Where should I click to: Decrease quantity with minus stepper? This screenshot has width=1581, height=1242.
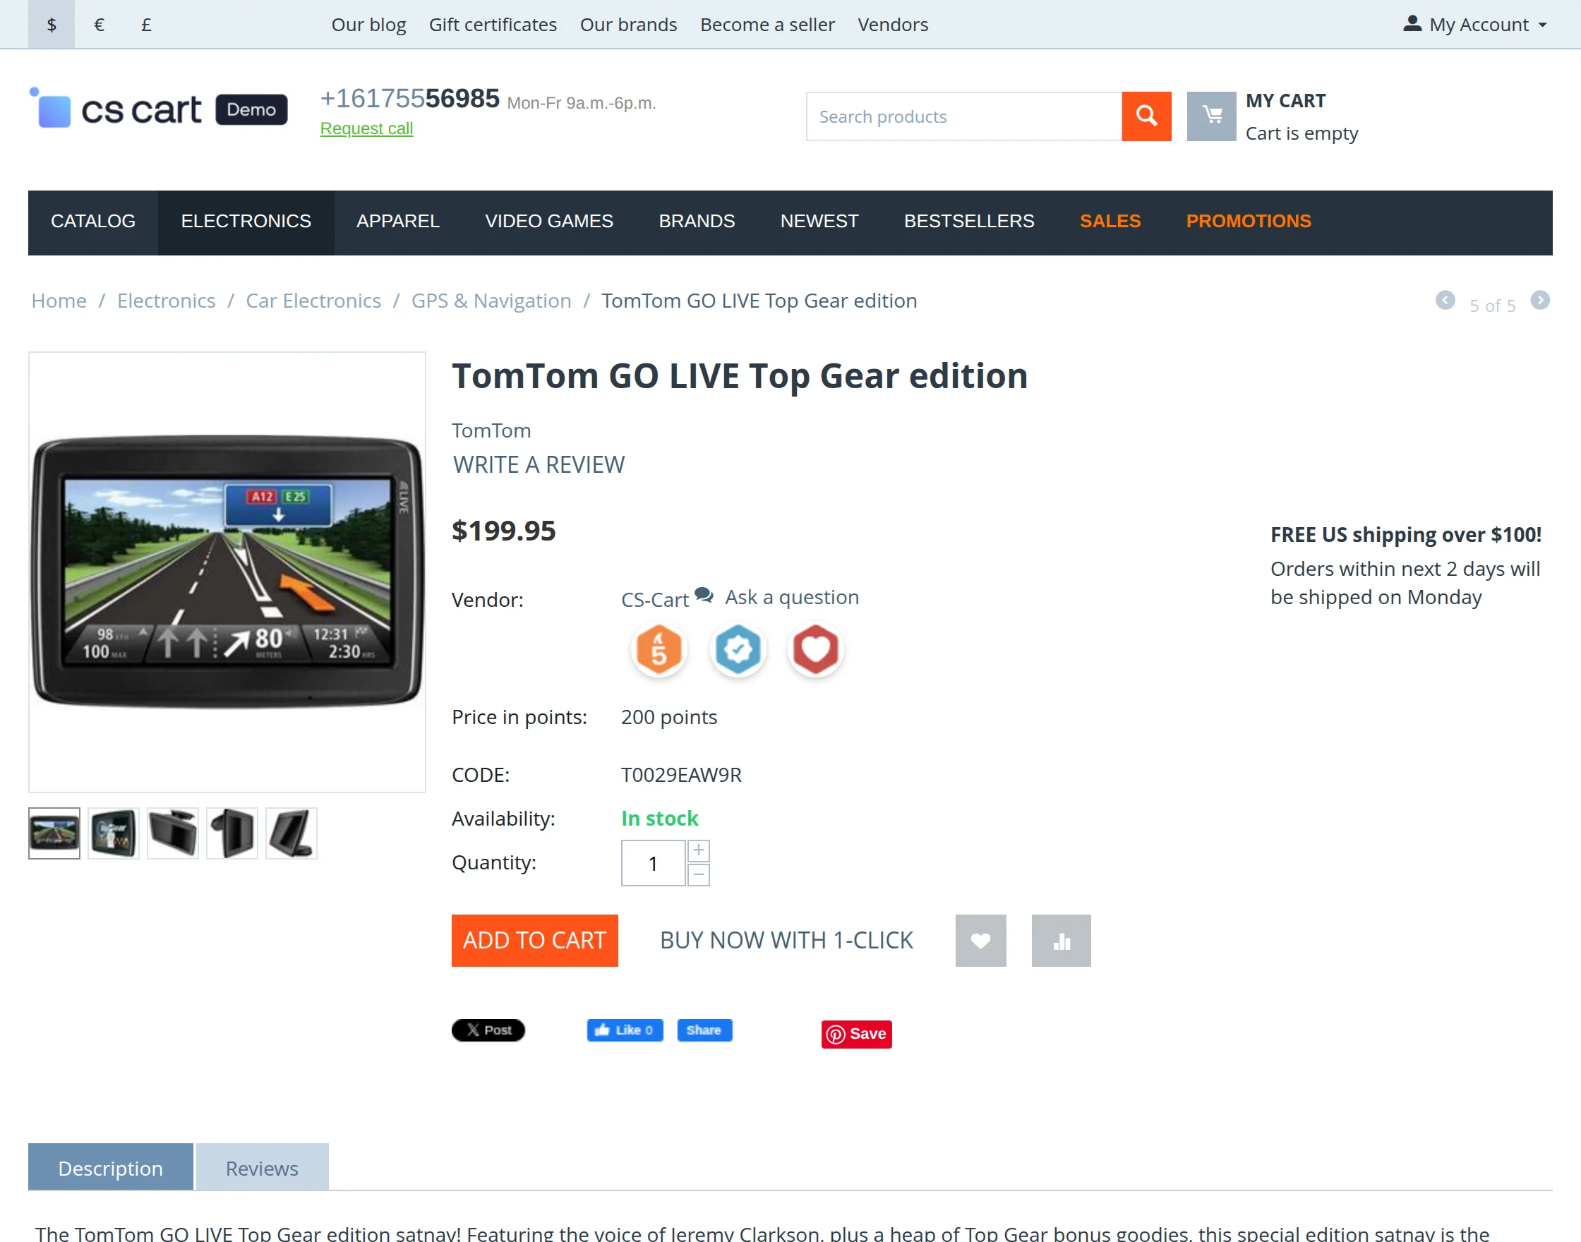(698, 875)
